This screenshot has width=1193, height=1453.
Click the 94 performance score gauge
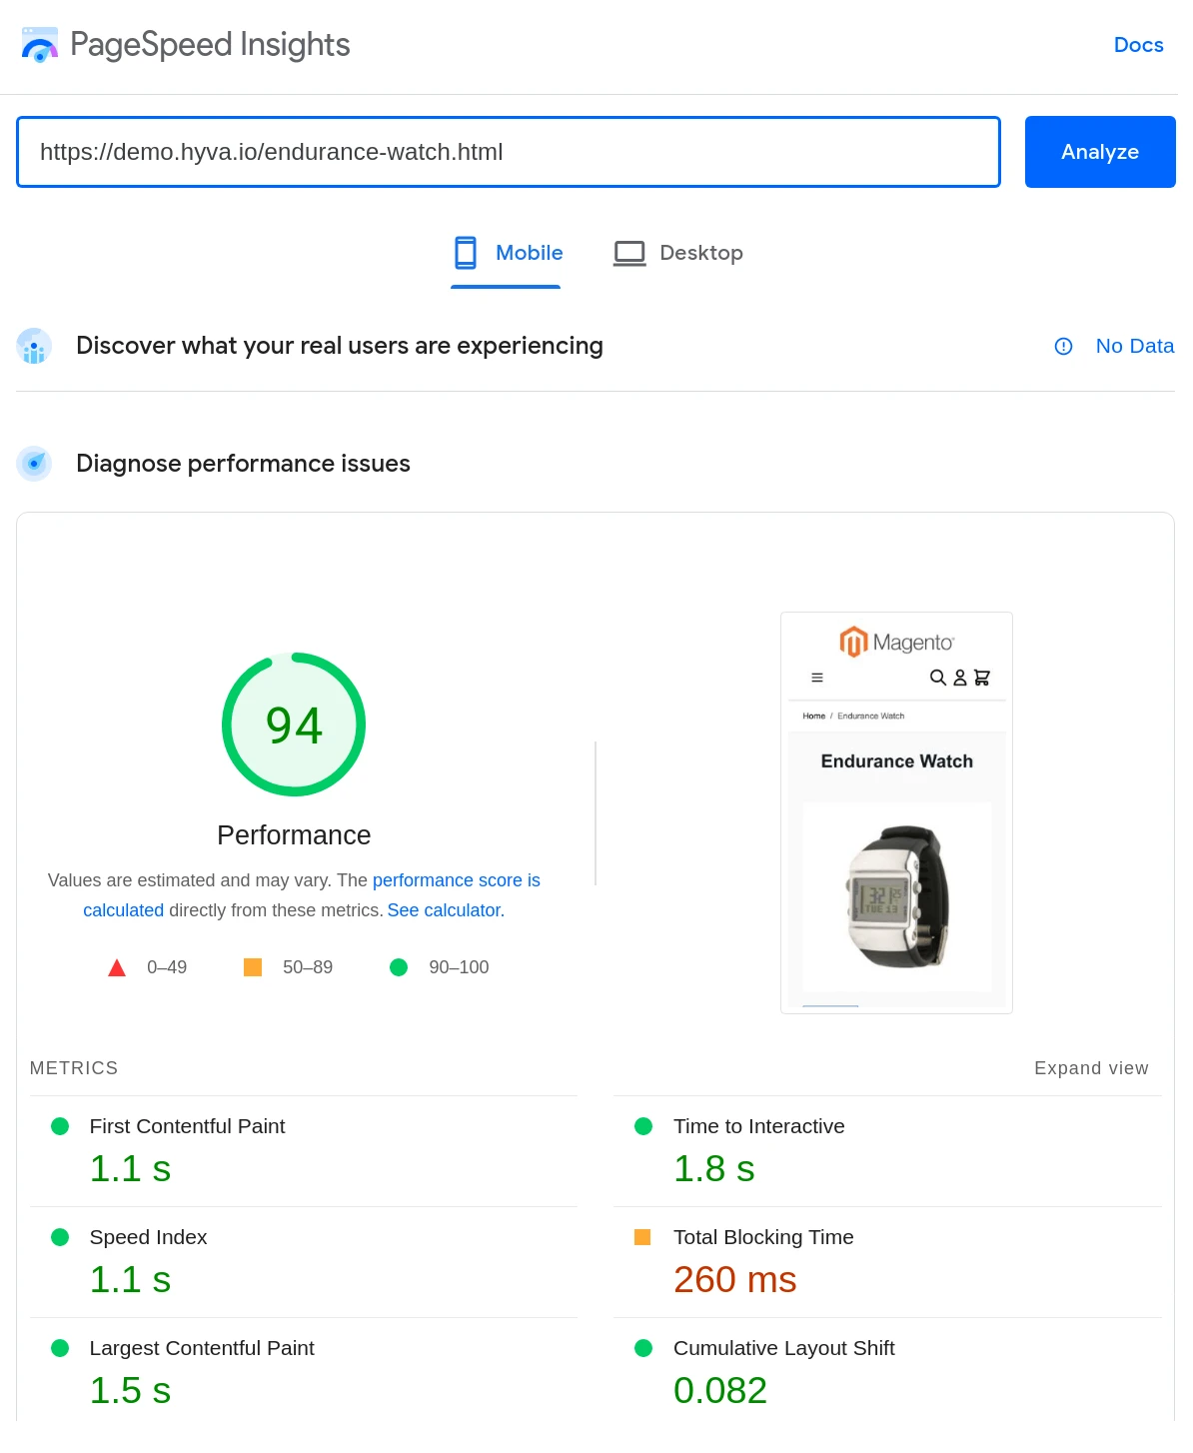coord(294,725)
